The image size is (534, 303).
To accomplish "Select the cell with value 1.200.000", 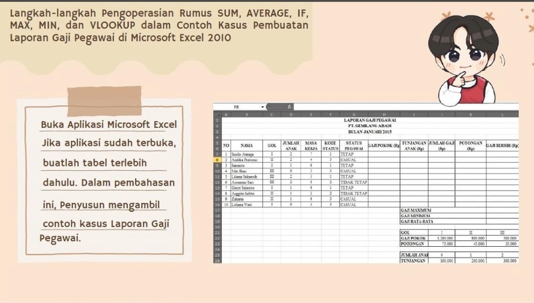I will coord(444,238).
